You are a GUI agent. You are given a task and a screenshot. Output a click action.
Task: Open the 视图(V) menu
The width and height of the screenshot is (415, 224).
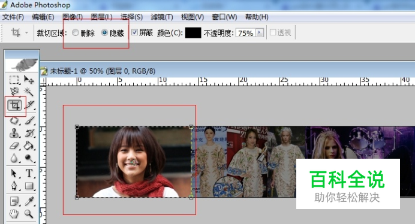193,17
